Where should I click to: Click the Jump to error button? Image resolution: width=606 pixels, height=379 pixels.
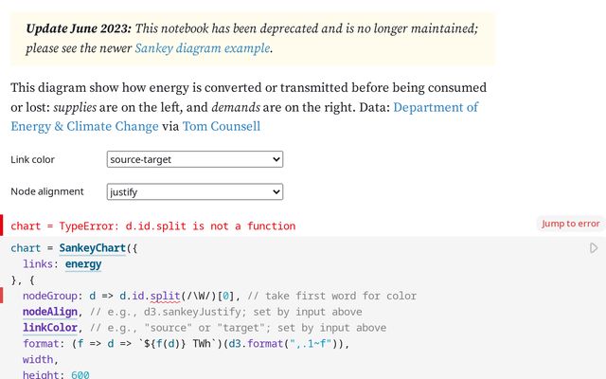[570, 224]
